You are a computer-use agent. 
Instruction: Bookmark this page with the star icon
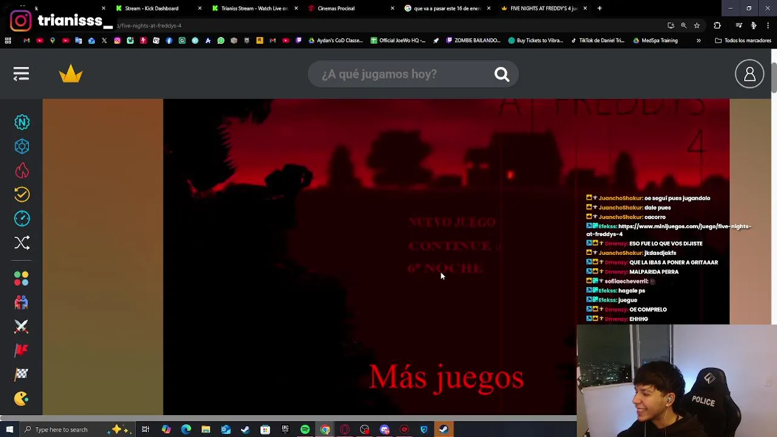coord(697,25)
